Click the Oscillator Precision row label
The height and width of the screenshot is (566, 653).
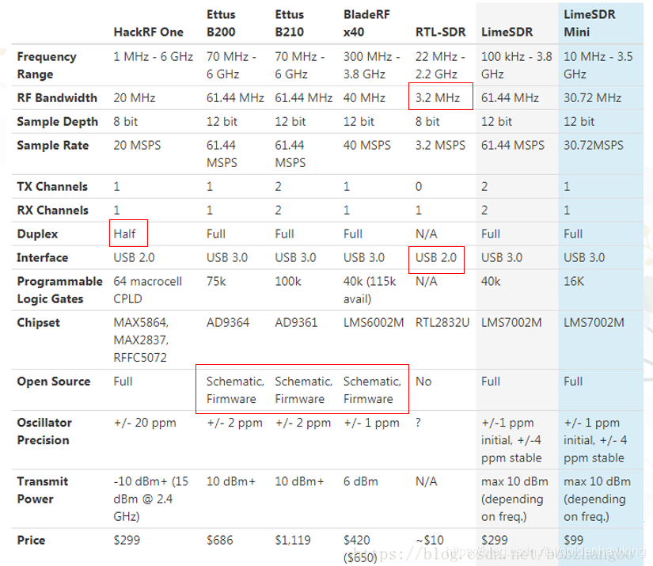tap(44, 431)
